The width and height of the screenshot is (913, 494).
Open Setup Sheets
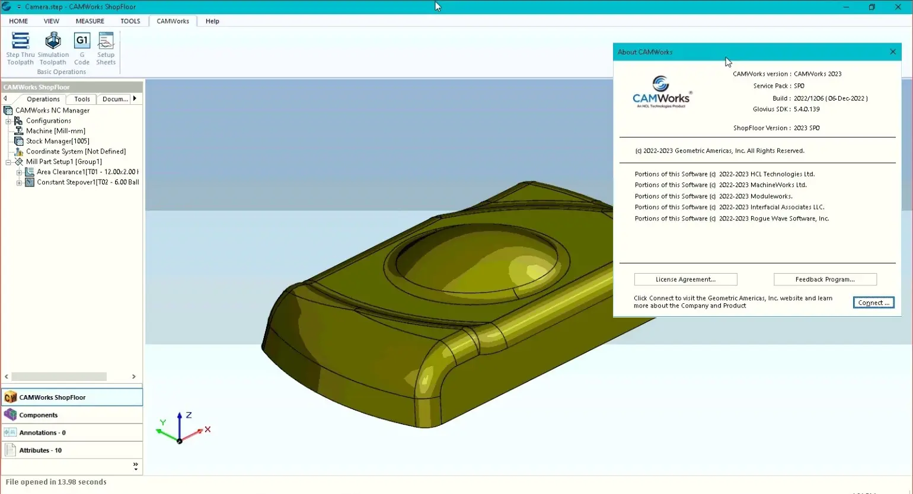point(106,49)
